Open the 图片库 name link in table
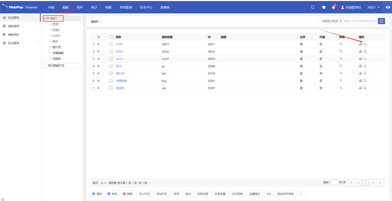392x201 pixels. [x=120, y=73]
